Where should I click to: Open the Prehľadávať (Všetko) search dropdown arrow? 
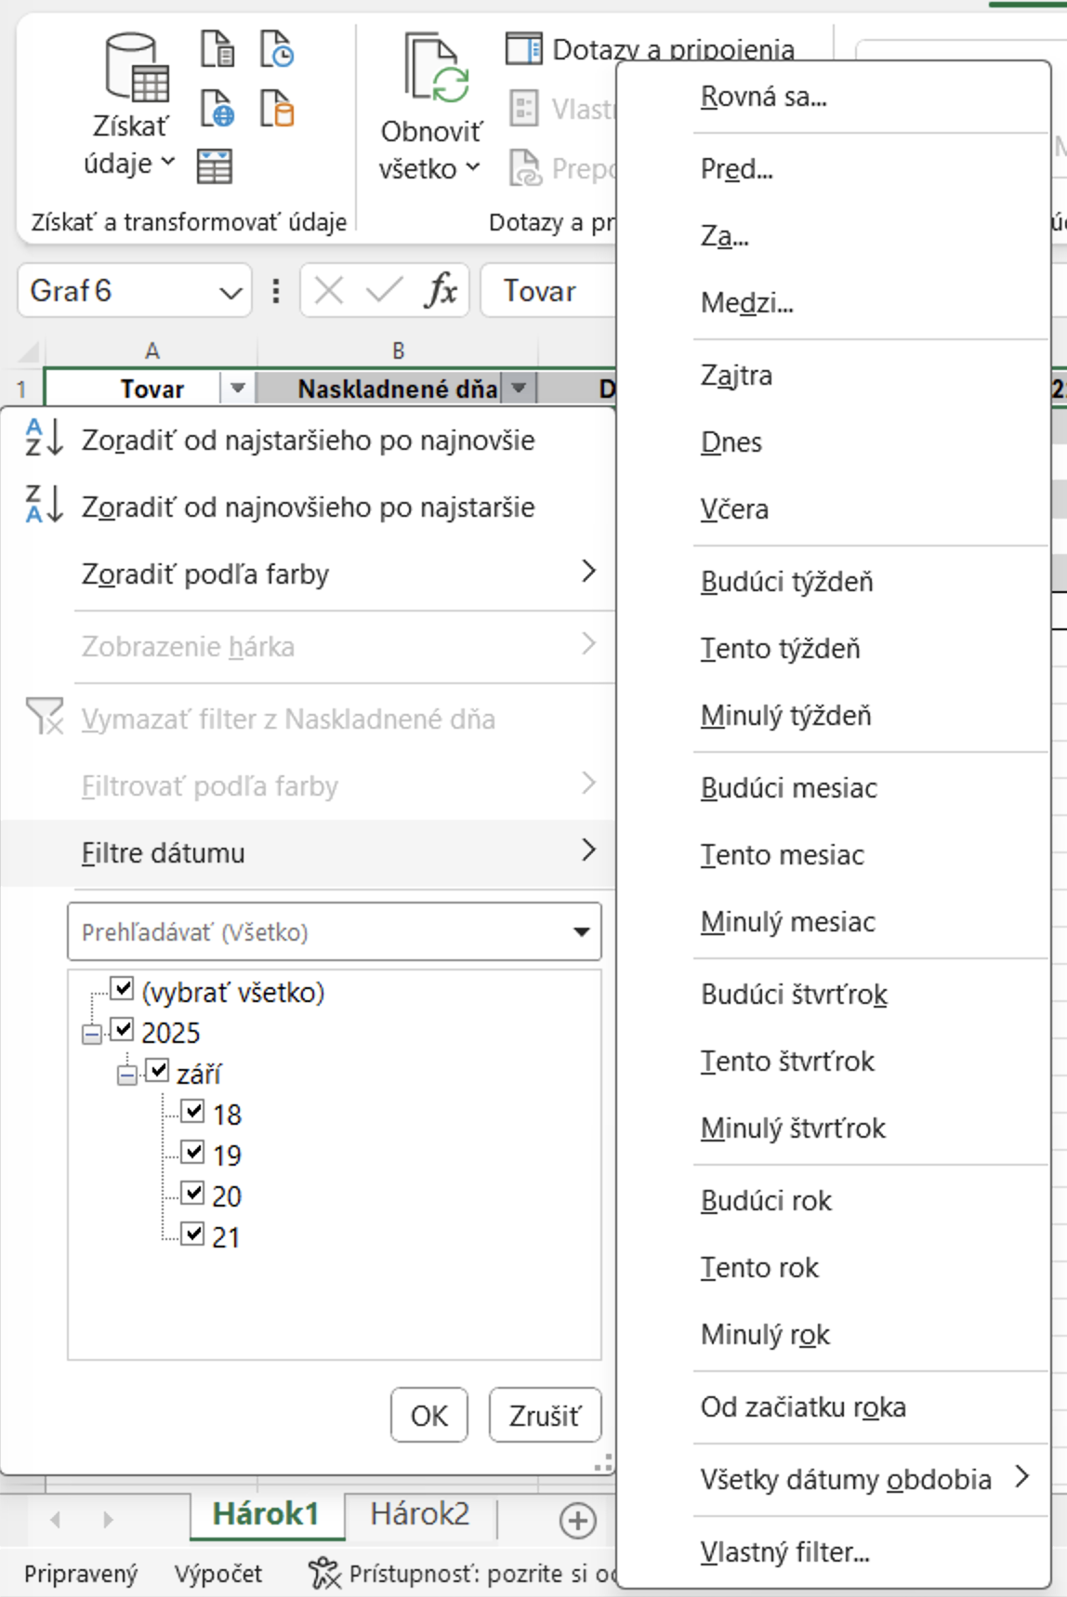point(582,931)
